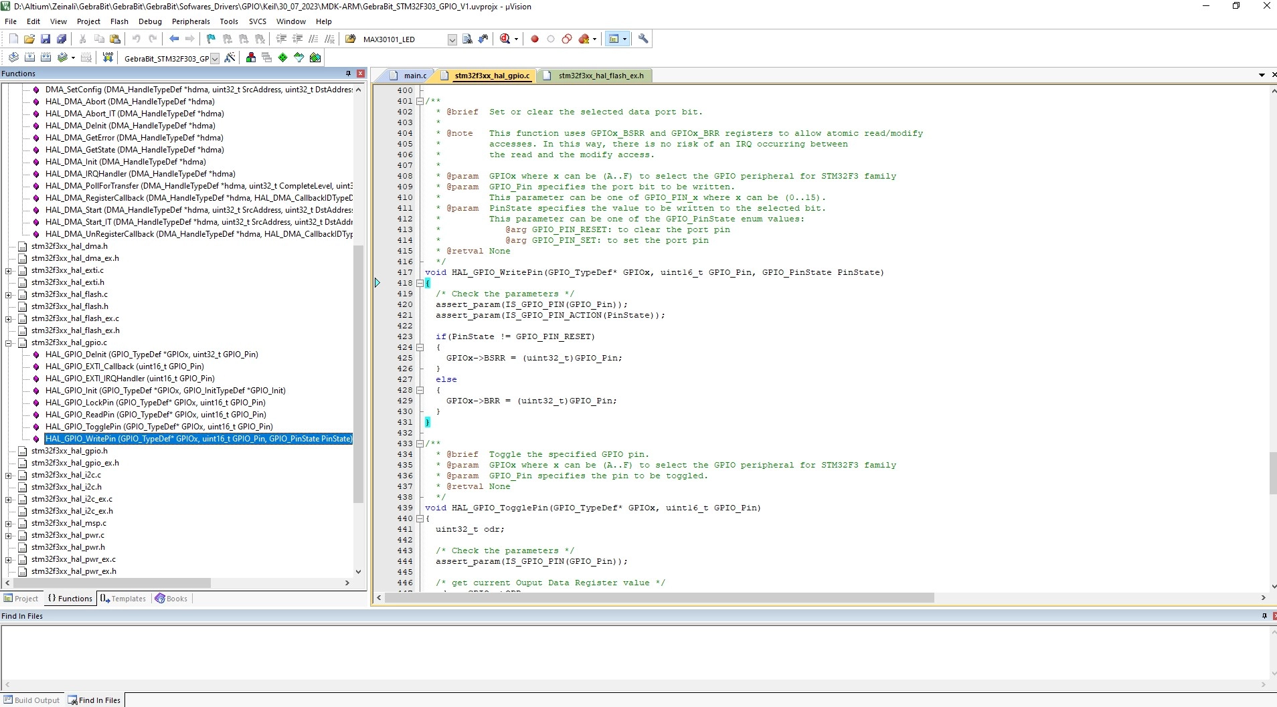Click the LOAD download icon
This screenshot has width=1277, height=707.
click(108, 58)
